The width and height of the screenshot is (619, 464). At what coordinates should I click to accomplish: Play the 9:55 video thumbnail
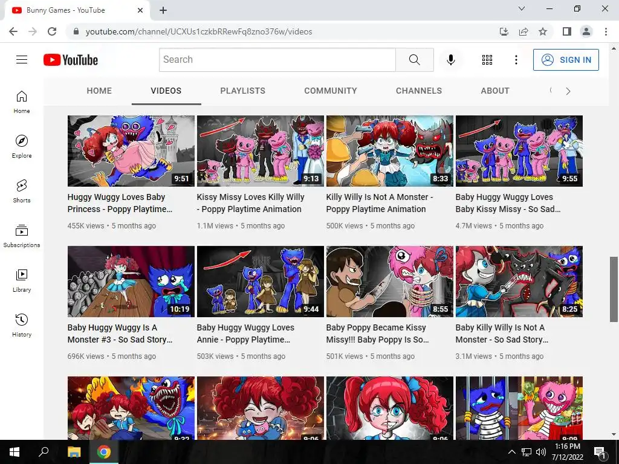click(x=519, y=150)
